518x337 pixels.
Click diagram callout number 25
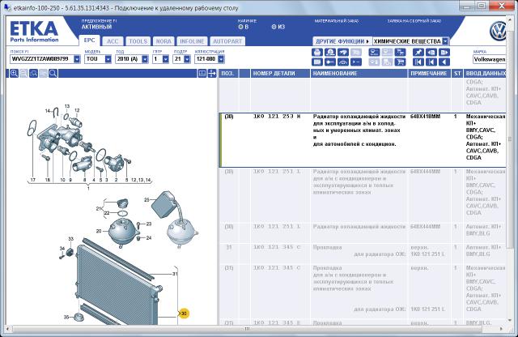[146, 200]
